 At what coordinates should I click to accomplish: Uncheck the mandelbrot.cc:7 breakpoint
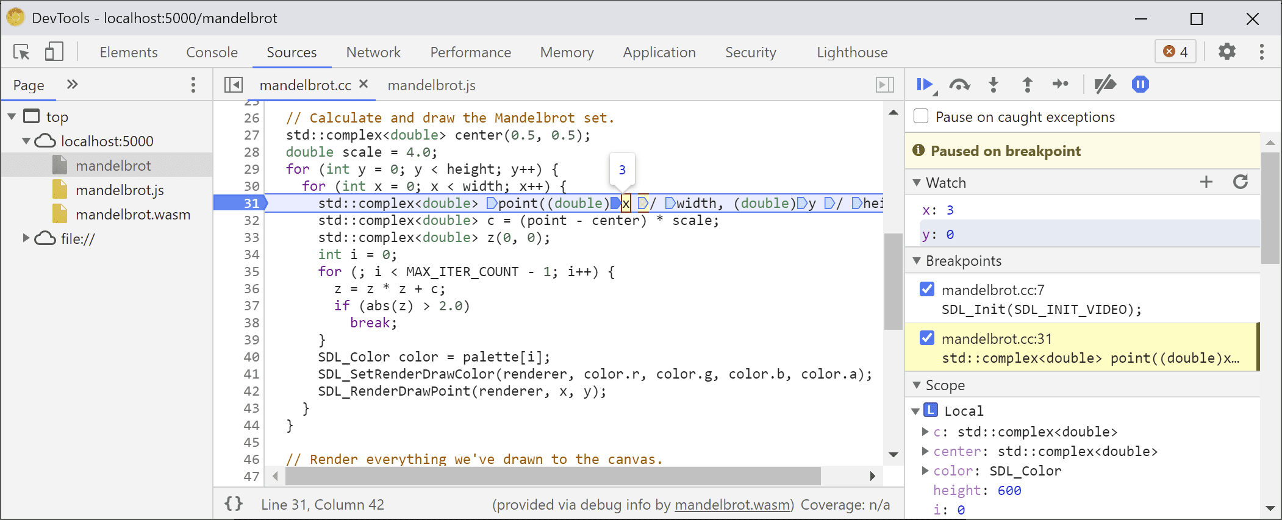click(x=926, y=289)
